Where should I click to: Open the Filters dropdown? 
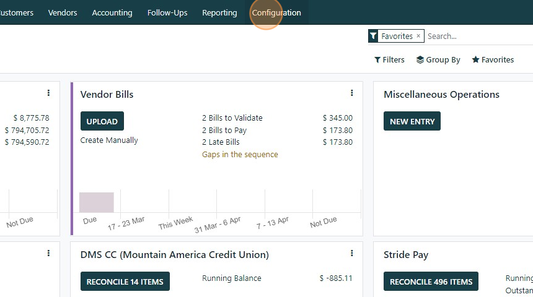pos(389,60)
